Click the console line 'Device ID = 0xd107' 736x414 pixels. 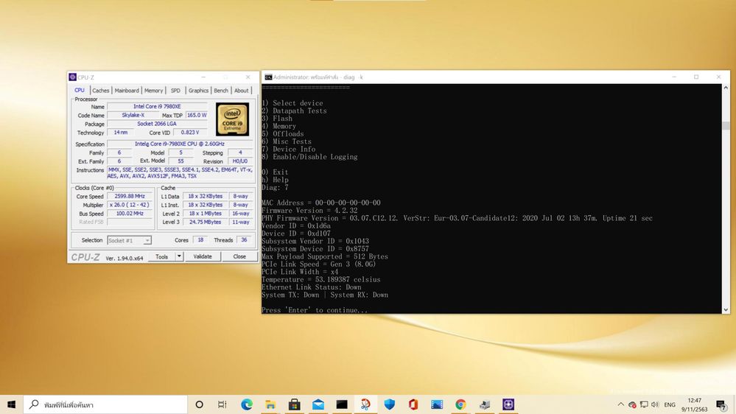(x=296, y=234)
